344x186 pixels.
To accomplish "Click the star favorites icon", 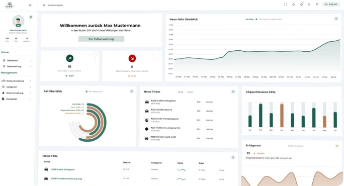I will [x=293, y=5].
